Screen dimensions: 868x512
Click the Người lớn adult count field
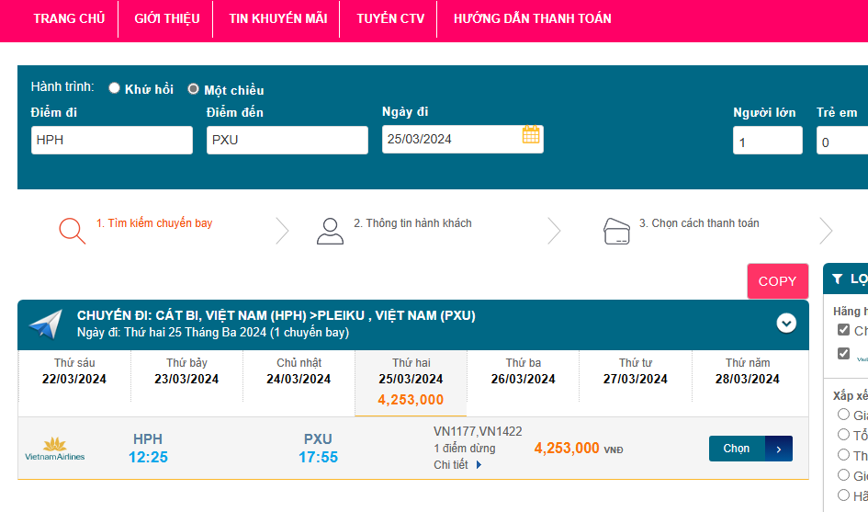point(767,141)
